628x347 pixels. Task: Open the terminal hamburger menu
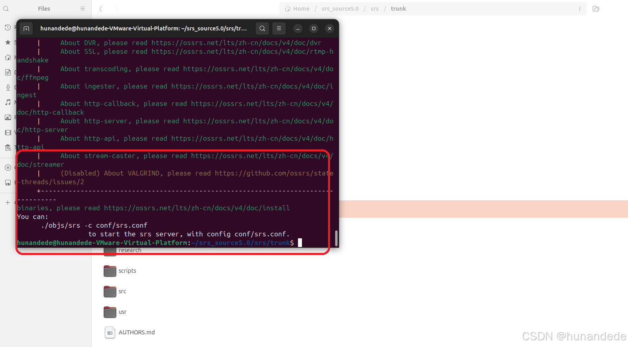[279, 28]
